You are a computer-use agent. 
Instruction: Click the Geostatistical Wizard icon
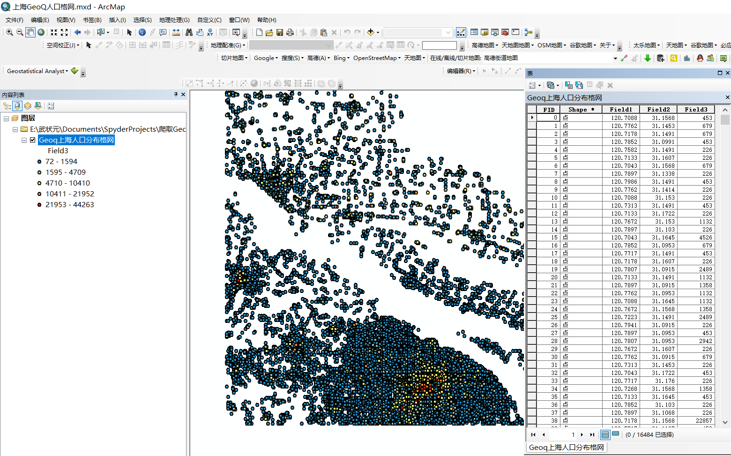pos(75,71)
